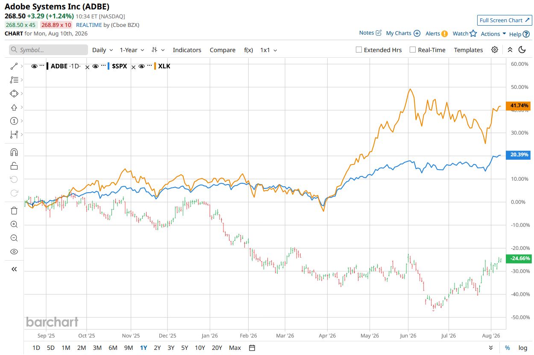Image resolution: width=534 pixels, height=355 pixels.
Task: Select the 3M time range
Action: point(97,348)
